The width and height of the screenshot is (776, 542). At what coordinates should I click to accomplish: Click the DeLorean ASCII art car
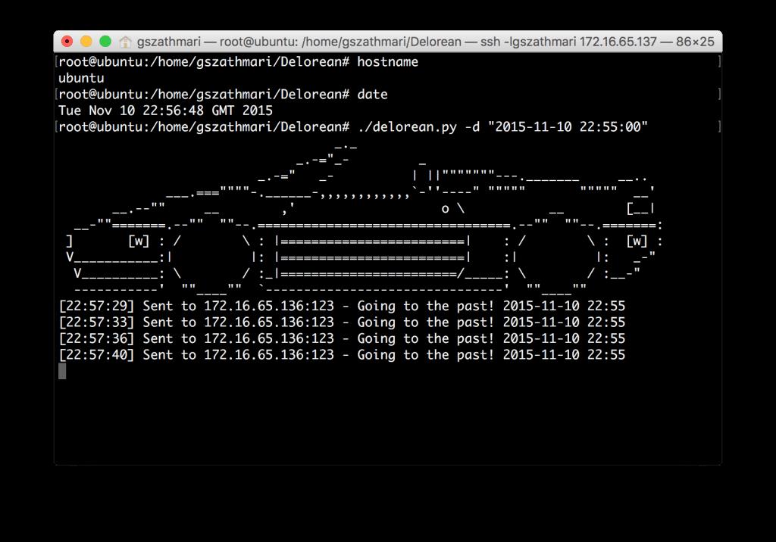click(x=364, y=218)
